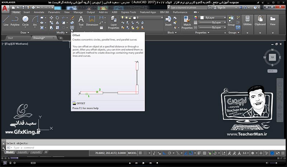Open Layer Properties manager
This screenshot has width=287, height=167.
tap(113, 23)
